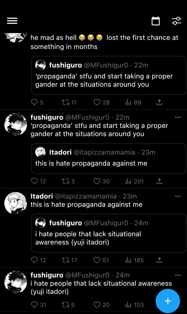Like Itadori's tweet with 51 likes
This screenshot has height=314, width=187.
[x=97, y=260]
